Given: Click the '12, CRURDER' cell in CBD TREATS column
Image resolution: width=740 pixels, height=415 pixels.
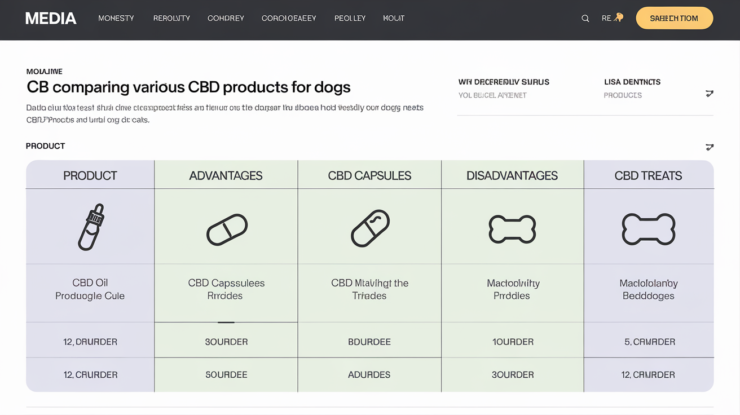Looking at the screenshot, I should (x=649, y=375).
